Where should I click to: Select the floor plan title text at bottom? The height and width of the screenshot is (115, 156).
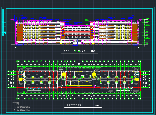pyautogui.click(x=74, y=105)
